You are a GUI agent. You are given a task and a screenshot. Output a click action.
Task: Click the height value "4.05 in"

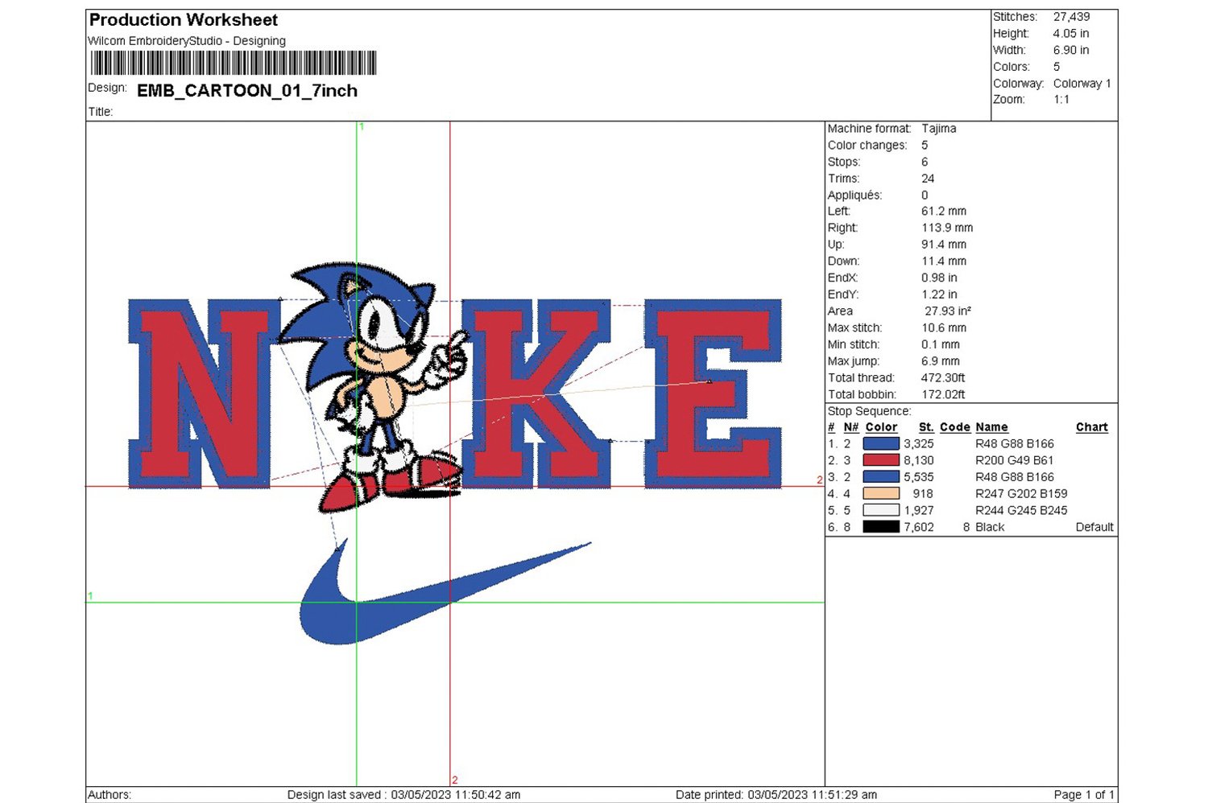tap(1071, 34)
